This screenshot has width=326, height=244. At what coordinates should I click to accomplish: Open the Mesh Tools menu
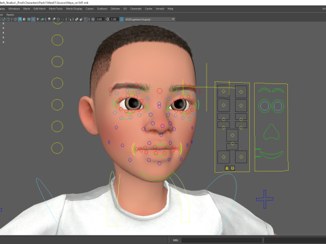tap(56, 9)
